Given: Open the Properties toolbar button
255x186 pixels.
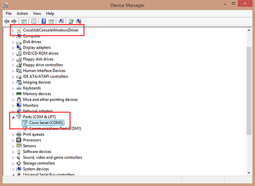Looking at the screenshot, I should (34, 21).
